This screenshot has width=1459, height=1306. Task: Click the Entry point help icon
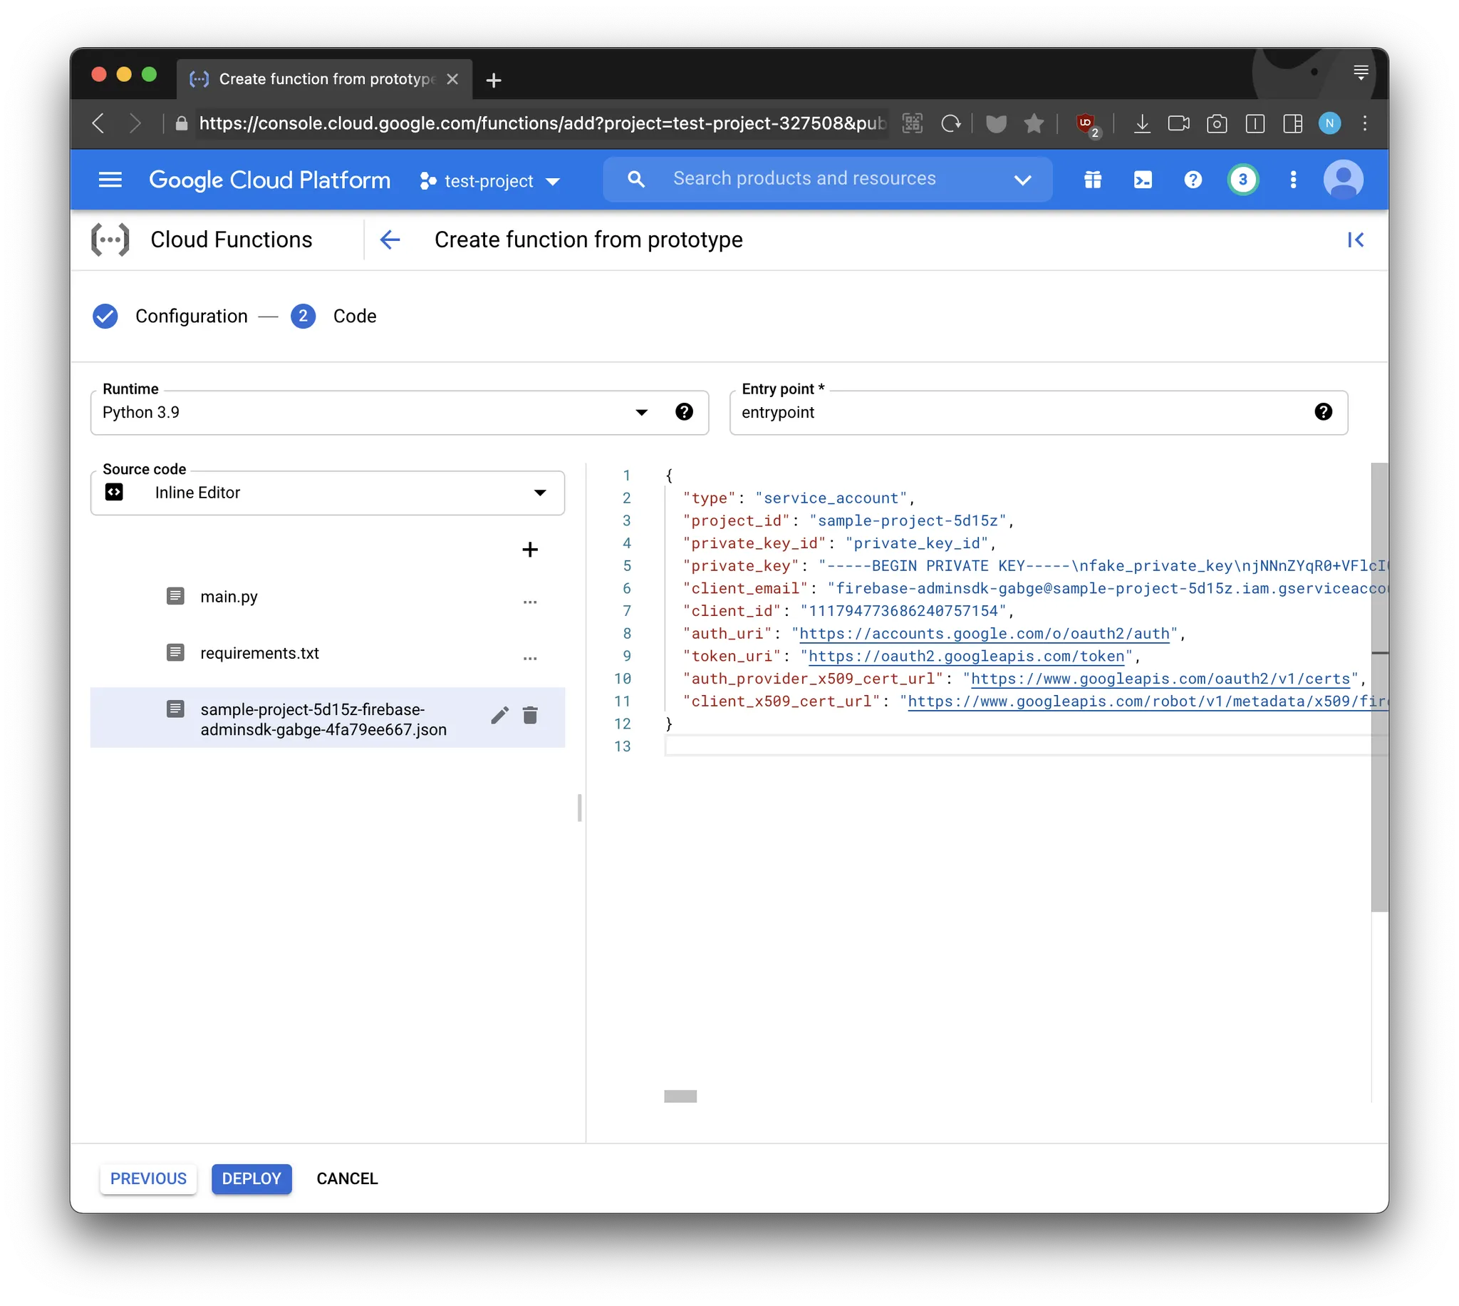1323,412
